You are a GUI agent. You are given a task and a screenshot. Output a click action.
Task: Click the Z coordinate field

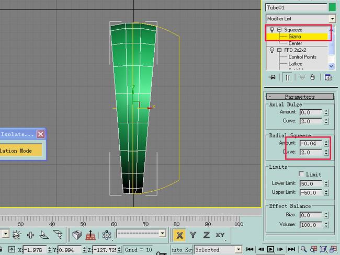(x=105, y=250)
